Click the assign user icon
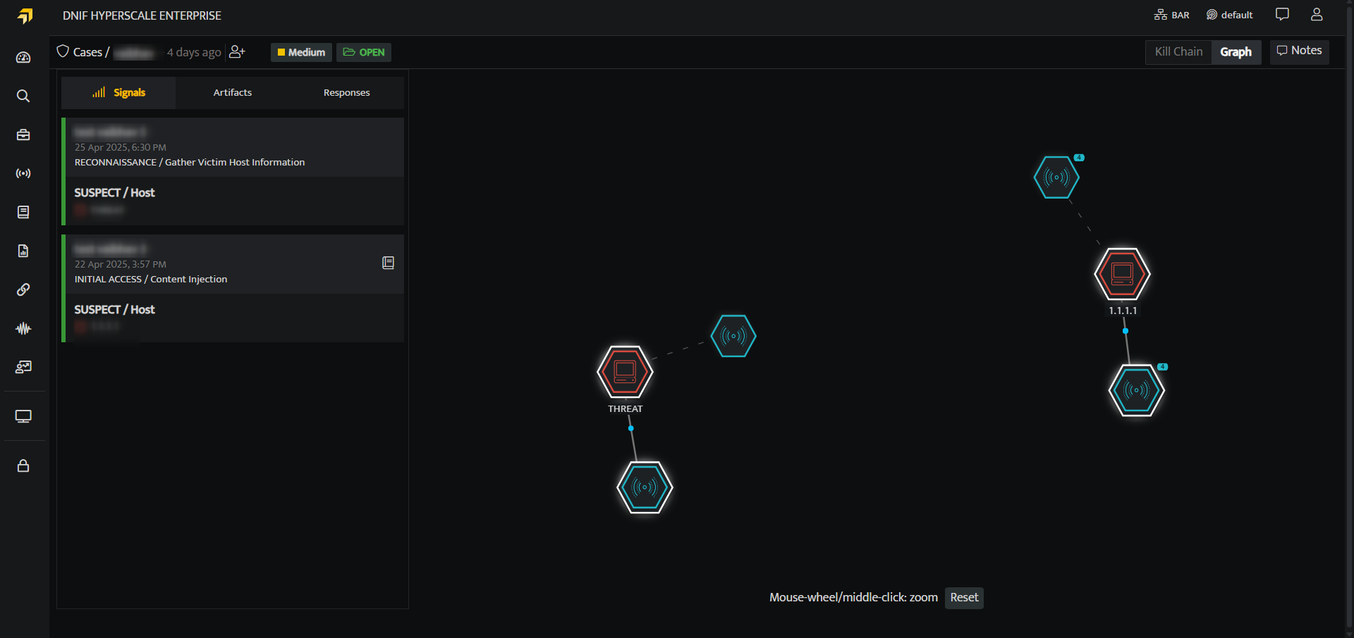 point(237,52)
